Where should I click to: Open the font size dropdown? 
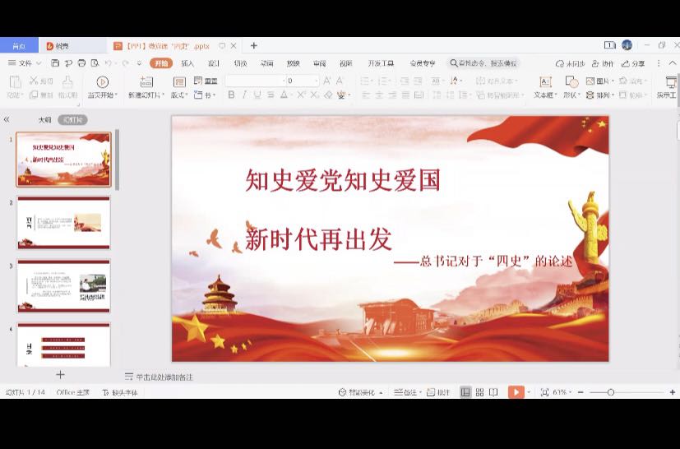pos(315,81)
